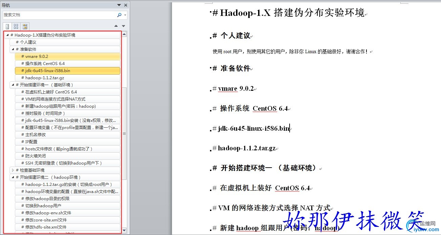
Task: Select jdk-6u45-linux-i586.bin安装 navigation row
Action: click(x=67, y=120)
